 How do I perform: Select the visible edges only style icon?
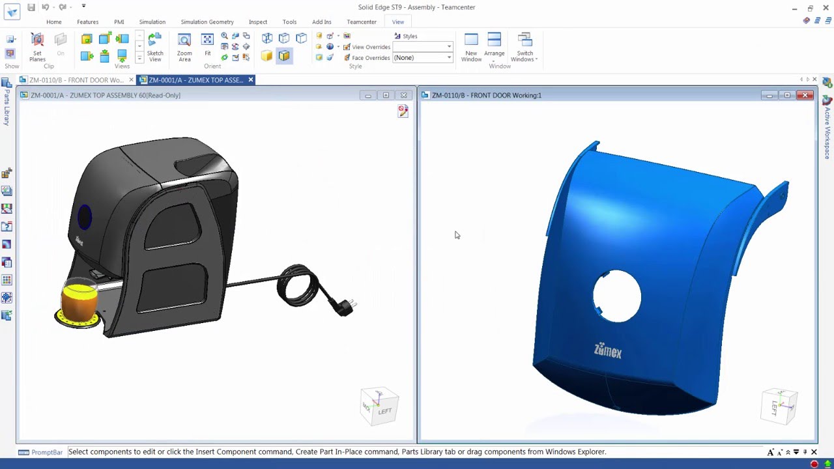click(x=301, y=38)
